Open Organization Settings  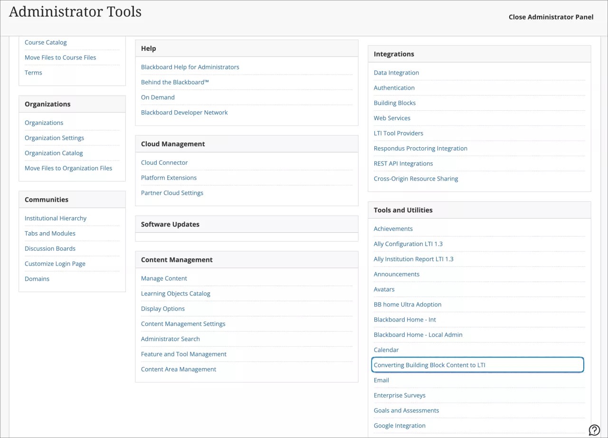[54, 138]
